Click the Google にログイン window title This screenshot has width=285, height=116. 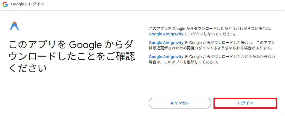[28, 4]
